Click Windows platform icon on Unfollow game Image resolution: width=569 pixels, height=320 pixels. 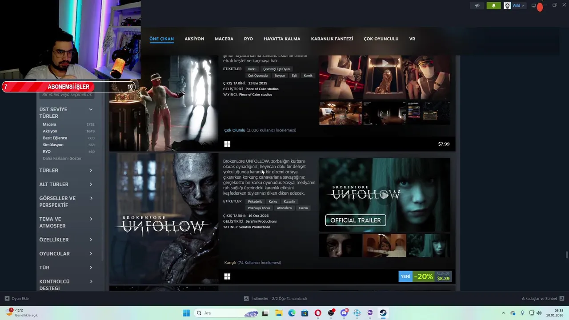coord(227,276)
